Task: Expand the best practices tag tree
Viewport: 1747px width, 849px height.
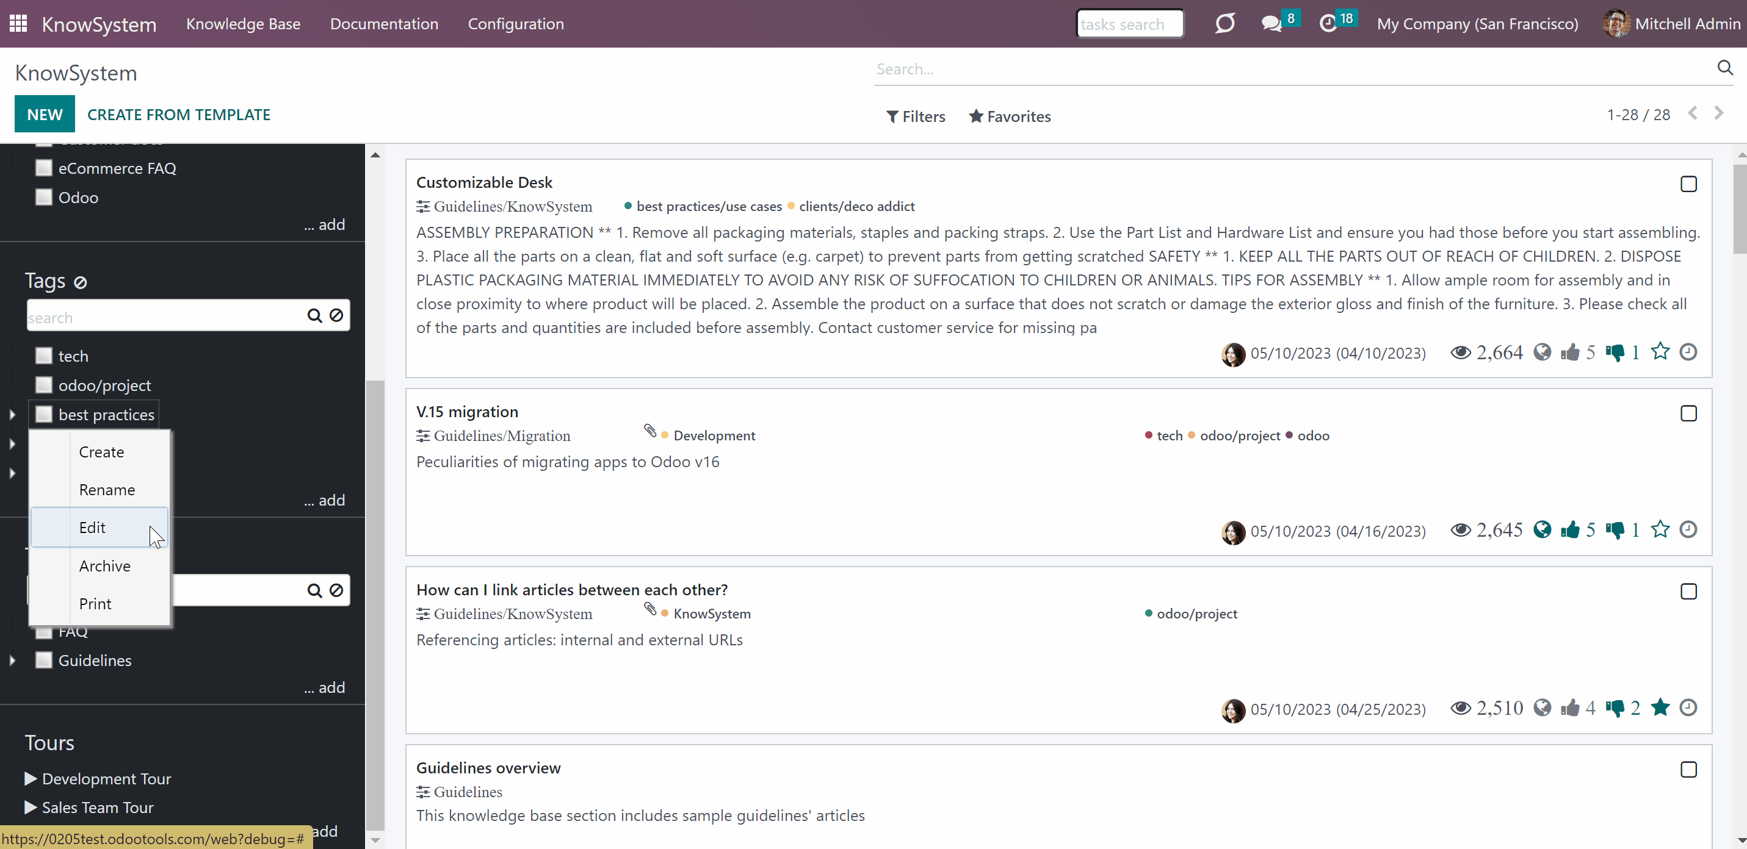Action: pos(12,415)
